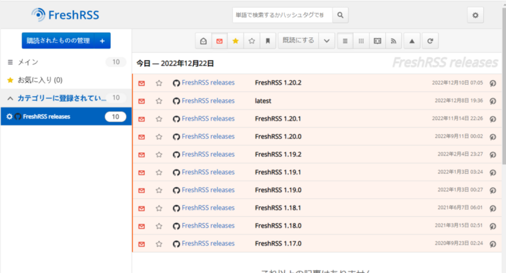The image size is (506, 273).
Task: Toggle filled star favorites filter
Action: pyautogui.click(x=235, y=41)
